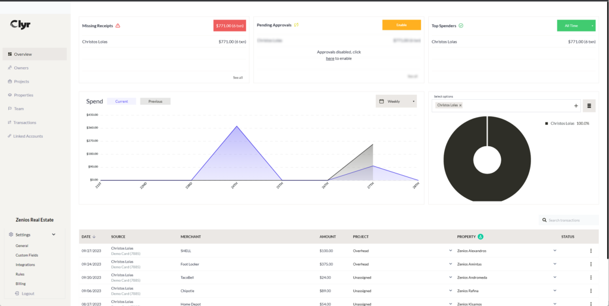609x306 pixels.
Task: Click See all under Missing Receipts
Action: pos(238,78)
